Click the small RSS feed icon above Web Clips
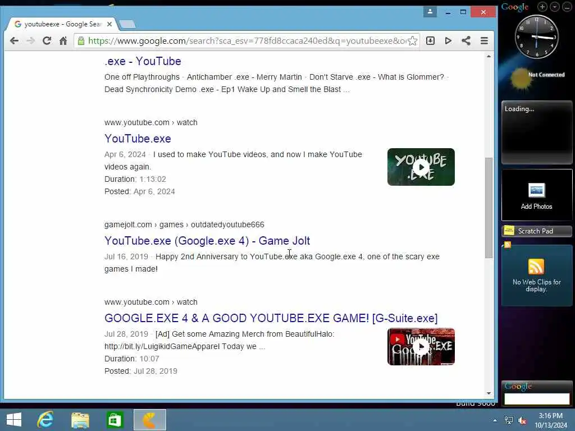 (508, 245)
